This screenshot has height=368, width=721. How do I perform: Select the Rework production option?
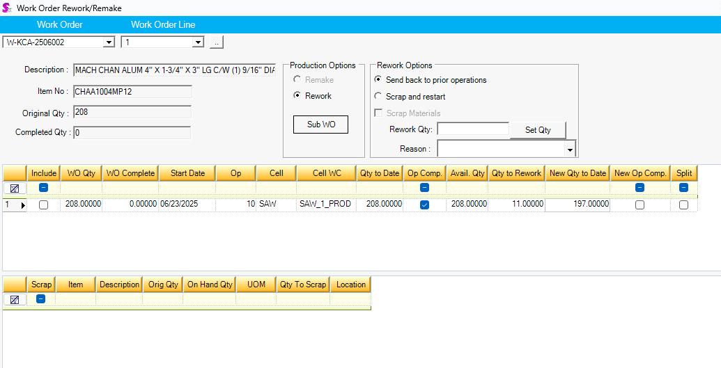[x=297, y=96]
